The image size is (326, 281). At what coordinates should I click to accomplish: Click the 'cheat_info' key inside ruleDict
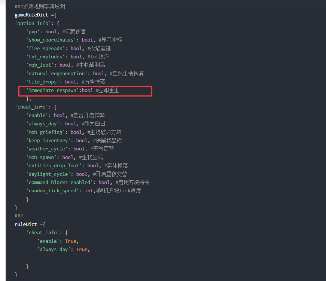coord(43,233)
